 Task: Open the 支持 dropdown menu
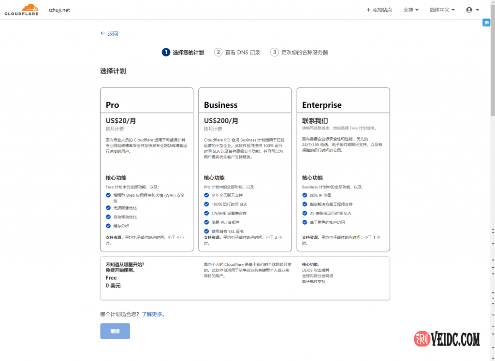pos(410,9)
